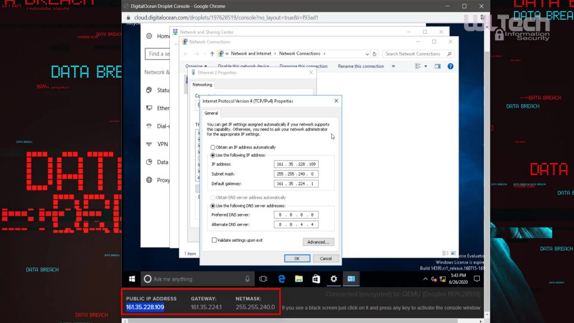Close the Ethernet 2 Properties dialog
574x323 pixels.
pyautogui.click(x=311, y=72)
